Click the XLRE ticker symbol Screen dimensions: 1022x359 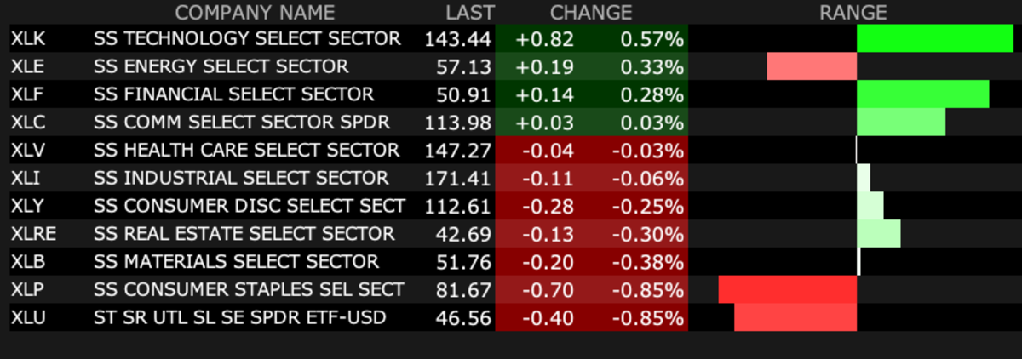pos(32,234)
